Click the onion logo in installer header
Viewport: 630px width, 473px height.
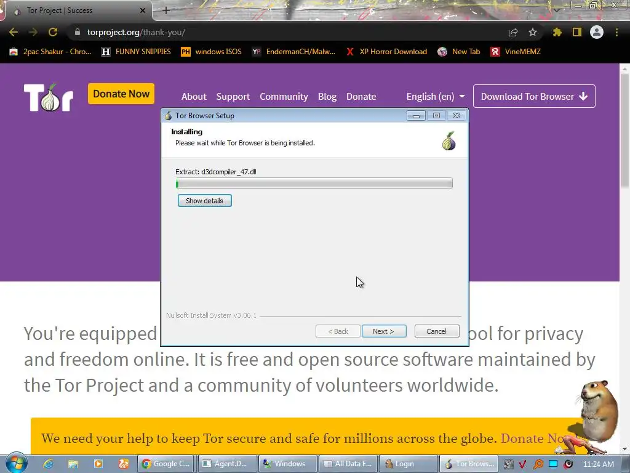(x=449, y=141)
